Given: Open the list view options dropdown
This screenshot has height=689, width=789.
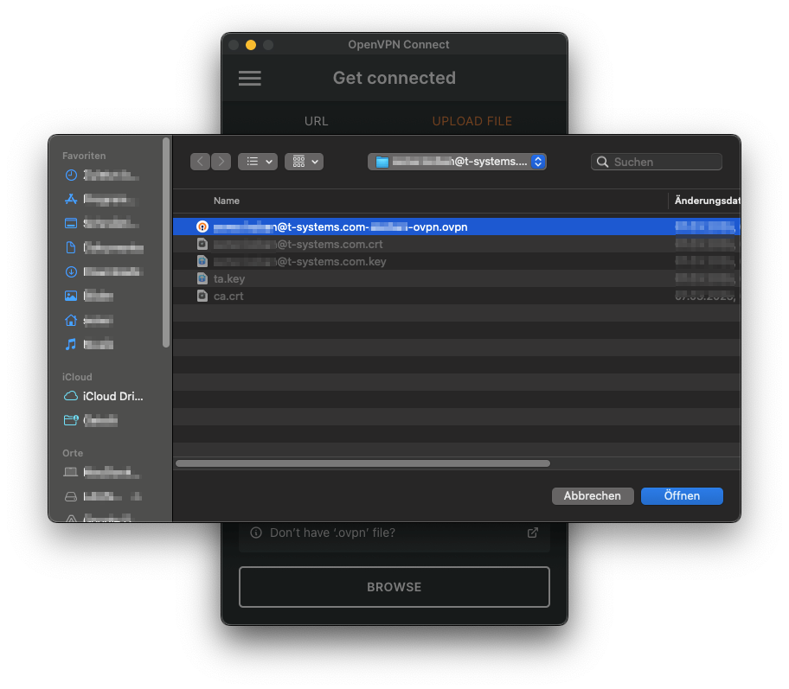Looking at the screenshot, I should tap(257, 162).
